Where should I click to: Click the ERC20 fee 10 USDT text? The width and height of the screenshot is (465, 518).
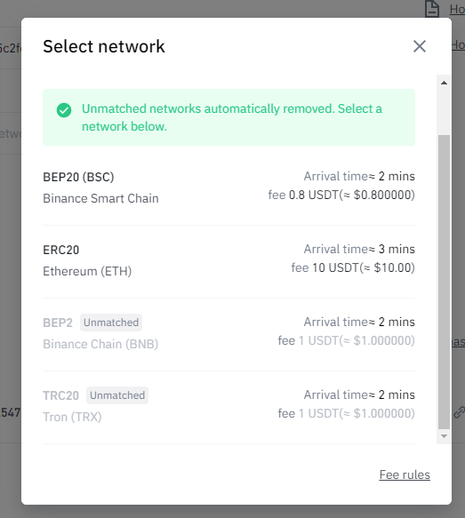click(353, 267)
